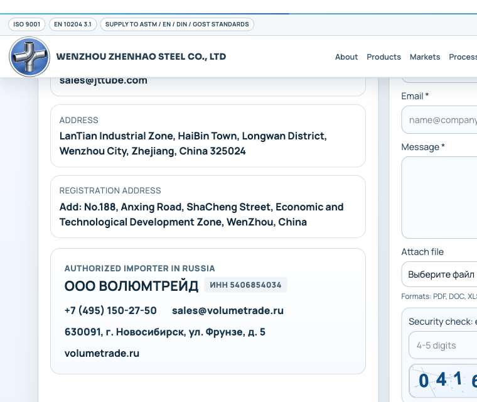Click the WENZHOU ZHENHAO STEEL CO., LTD title
477x402 pixels.
(141, 57)
